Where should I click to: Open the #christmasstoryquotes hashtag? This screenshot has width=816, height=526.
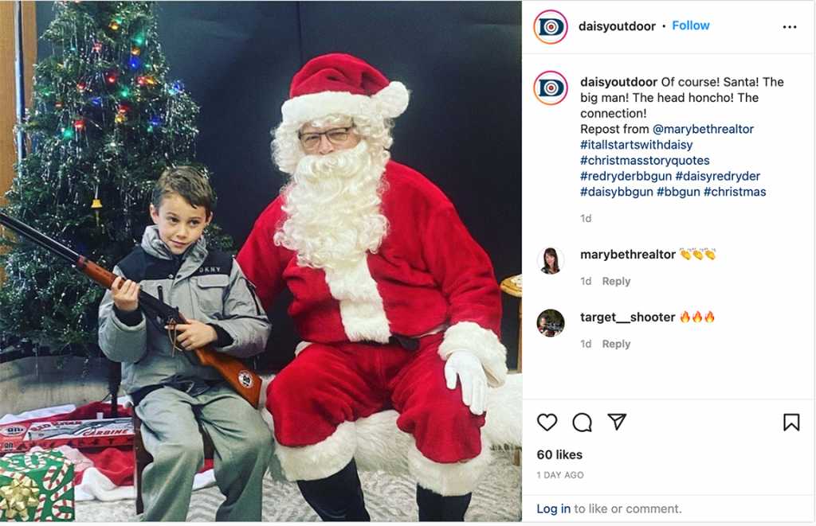645,160
